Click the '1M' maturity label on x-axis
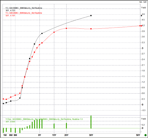148x138 pixels. point(5,135)
